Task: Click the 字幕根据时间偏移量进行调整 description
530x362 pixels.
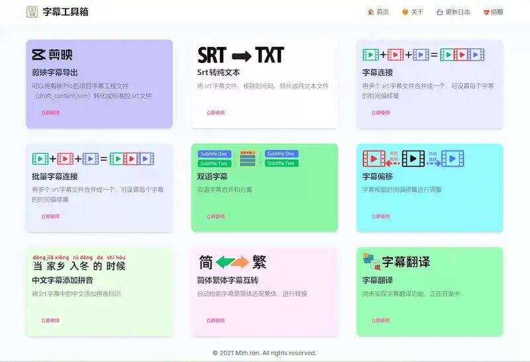Action: 402,190
